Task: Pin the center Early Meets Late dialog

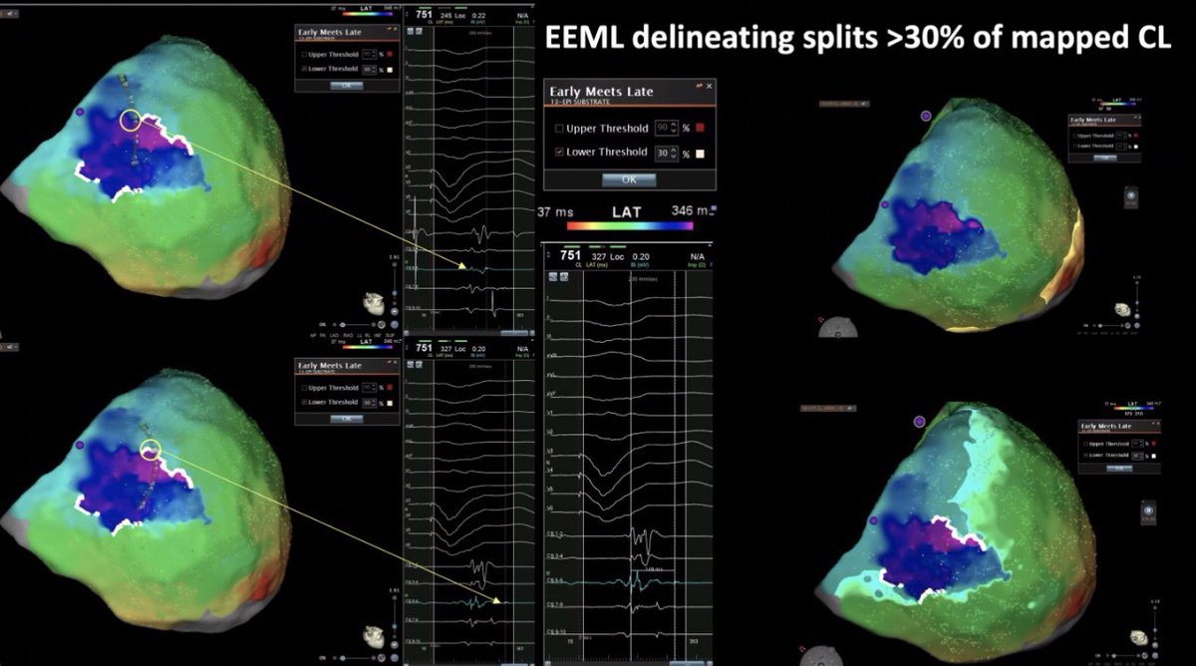Action: (699, 87)
